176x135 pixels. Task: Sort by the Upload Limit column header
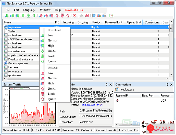pyautogui.click(x=133, y=22)
